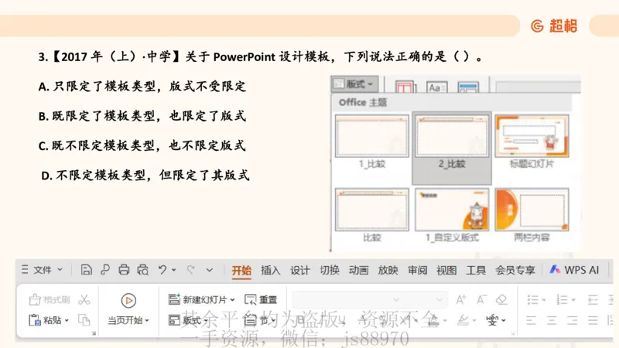
Task: Click the print icon
Action: point(124,270)
